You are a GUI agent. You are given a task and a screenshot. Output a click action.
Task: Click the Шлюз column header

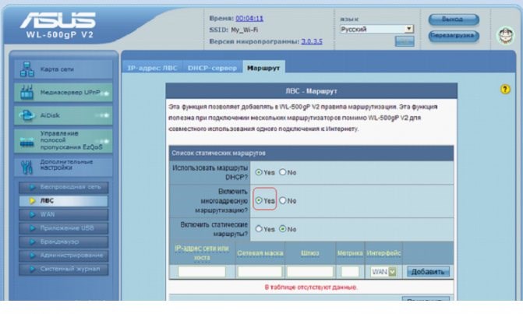(x=310, y=253)
